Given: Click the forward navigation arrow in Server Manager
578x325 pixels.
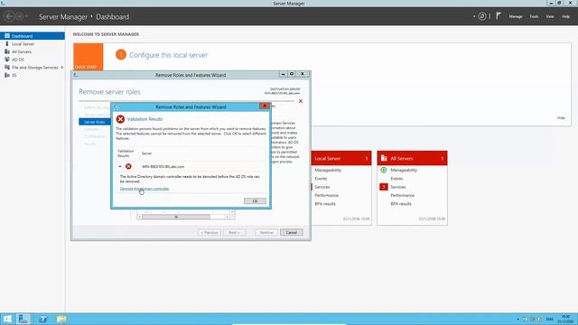Looking at the screenshot, I should (19, 16).
